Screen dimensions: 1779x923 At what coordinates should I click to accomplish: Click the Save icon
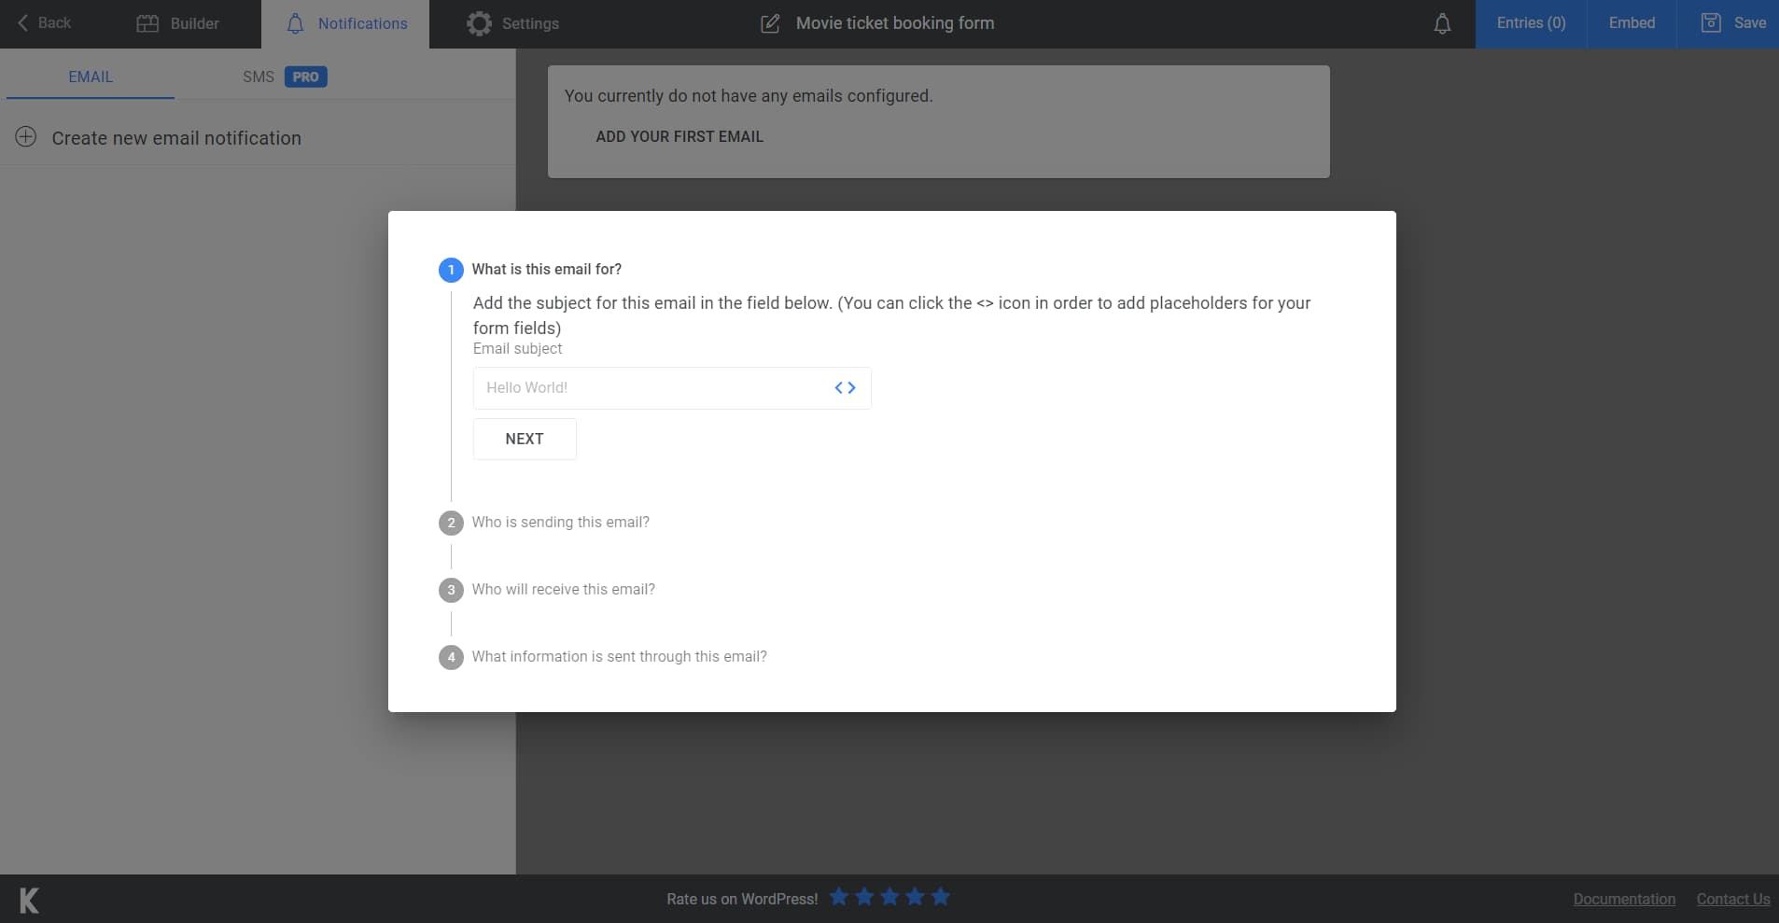click(1713, 22)
